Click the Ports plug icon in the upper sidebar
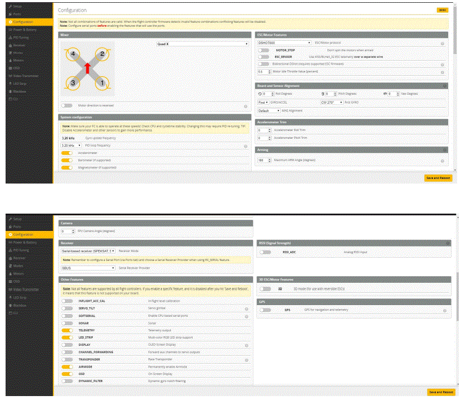The width and height of the screenshot is (466, 405). (x=11, y=14)
